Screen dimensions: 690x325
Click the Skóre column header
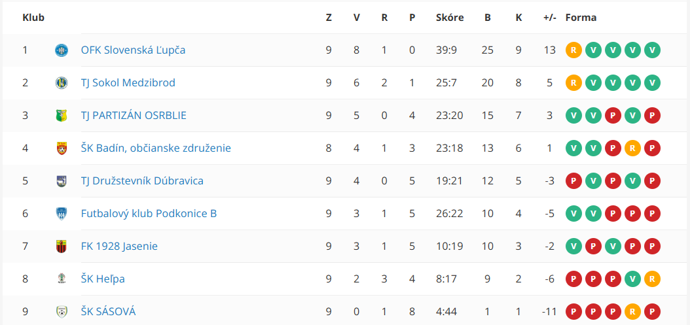[x=450, y=18]
